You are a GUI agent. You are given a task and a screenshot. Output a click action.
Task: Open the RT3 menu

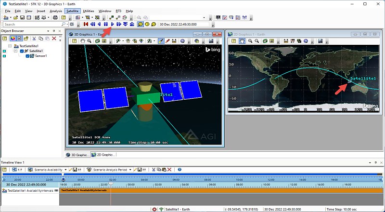pyautogui.click(x=118, y=11)
